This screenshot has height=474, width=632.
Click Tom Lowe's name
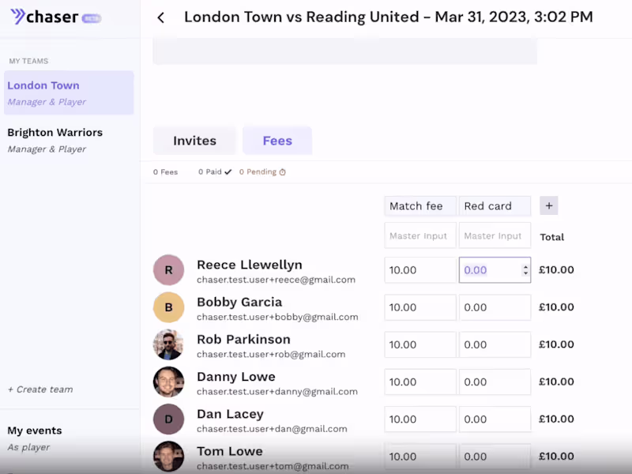(230, 451)
